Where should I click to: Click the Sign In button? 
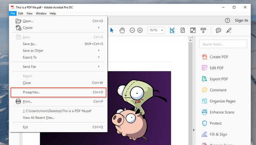coord(241,20)
